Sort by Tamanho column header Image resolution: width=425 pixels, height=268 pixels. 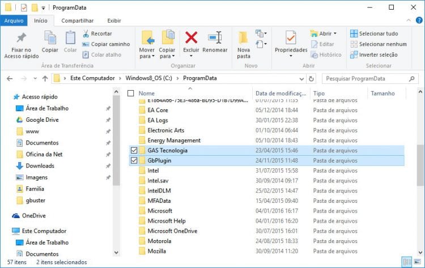pos(382,93)
